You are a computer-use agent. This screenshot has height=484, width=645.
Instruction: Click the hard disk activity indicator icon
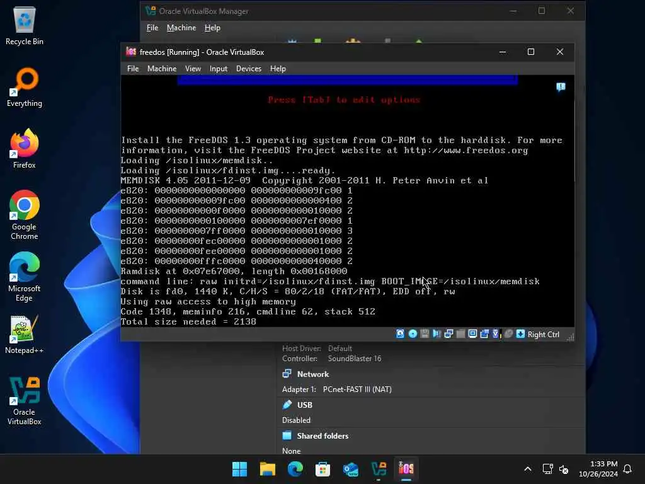click(400, 334)
